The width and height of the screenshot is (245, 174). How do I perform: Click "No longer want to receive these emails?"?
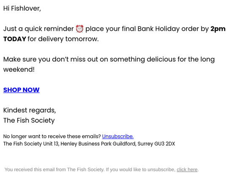[52, 137]
